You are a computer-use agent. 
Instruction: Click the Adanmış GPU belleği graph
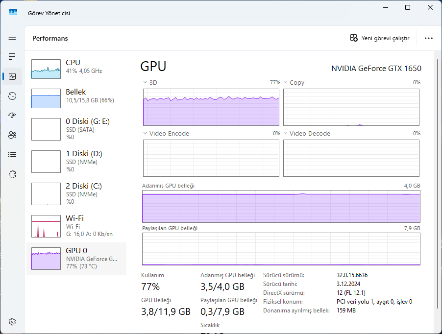coord(281,206)
